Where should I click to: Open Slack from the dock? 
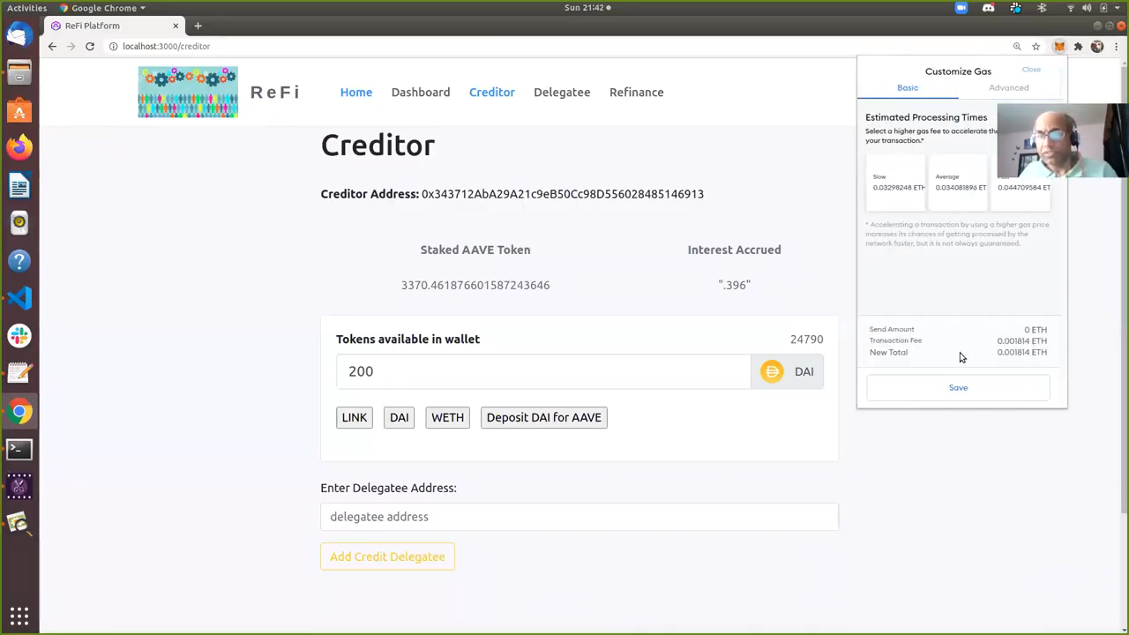point(19,336)
